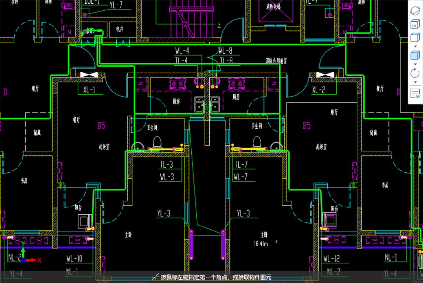This screenshot has height=283, width=423.
Task: Click the WL-7 label
Action: (x=240, y=177)
